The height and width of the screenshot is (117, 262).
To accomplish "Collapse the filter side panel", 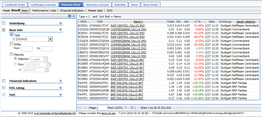I will click(74, 16).
